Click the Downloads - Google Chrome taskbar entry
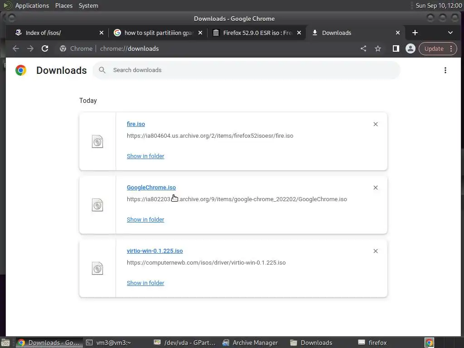Screen dimensions: 464x348 pyautogui.click(x=49, y=343)
